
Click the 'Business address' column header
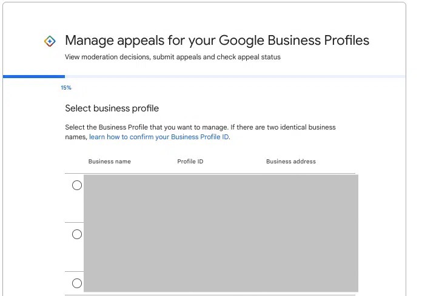click(290, 162)
